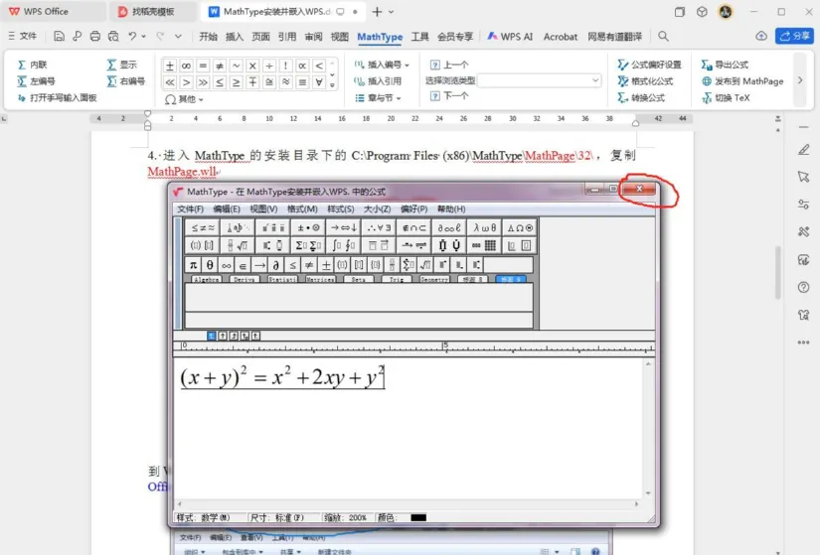Open the undo history dropdown arrow
Image resolution: width=820 pixels, height=555 pixels.
click(143, 37)
